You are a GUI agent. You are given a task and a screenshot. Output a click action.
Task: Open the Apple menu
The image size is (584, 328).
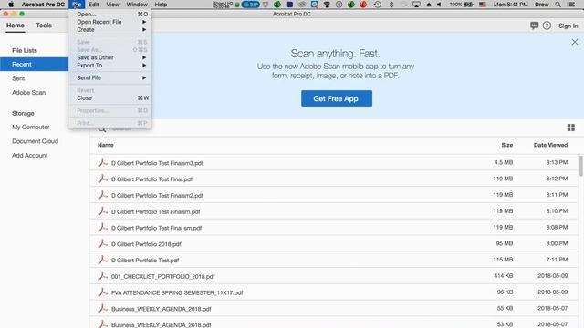point(11,5)
